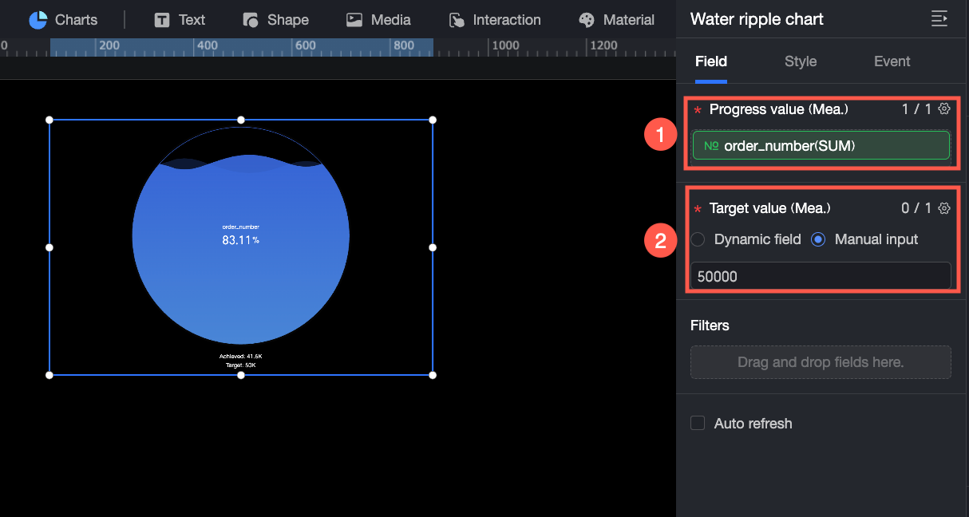
Task: Click the bottom-right resize handle of chart
Action: click(x=433, y=375)
